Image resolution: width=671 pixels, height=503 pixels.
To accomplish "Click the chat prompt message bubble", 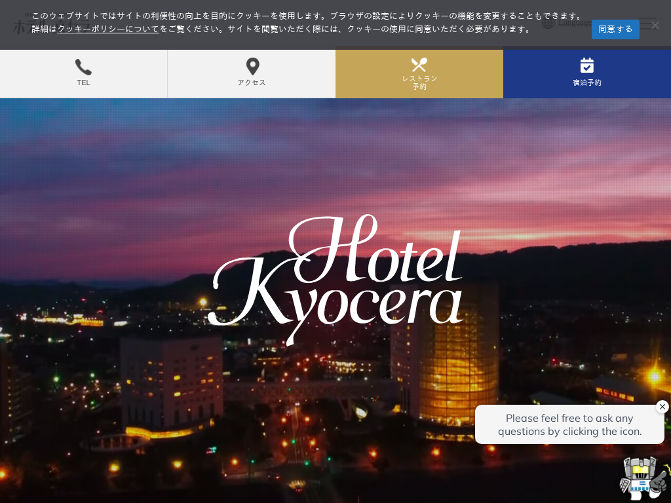I will [x=569, y=424].
